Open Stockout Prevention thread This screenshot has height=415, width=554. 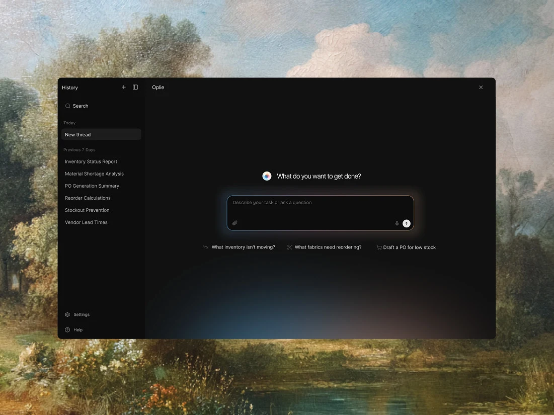(87, 210)
